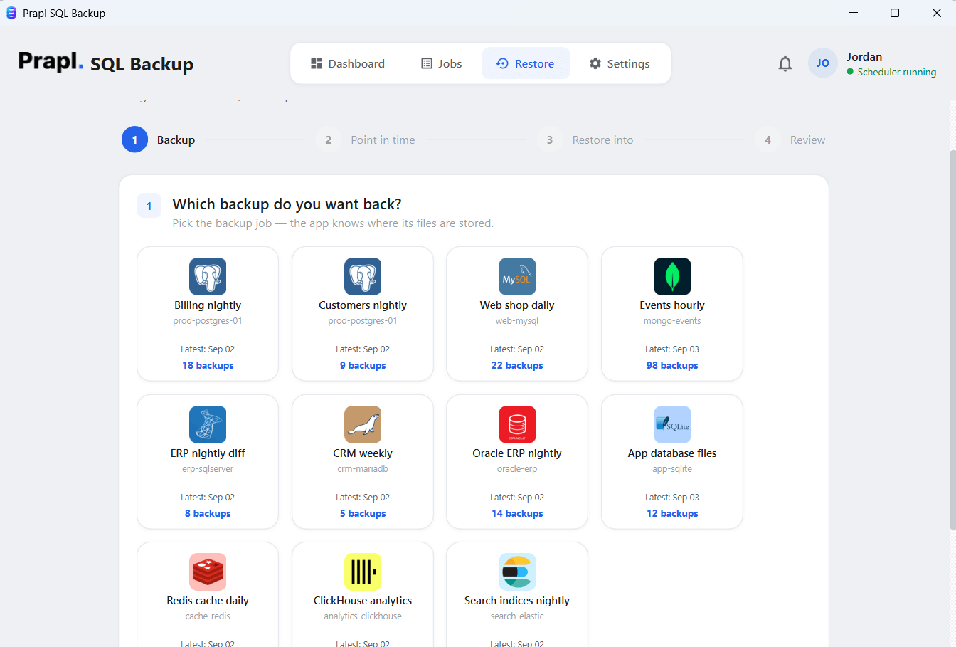Select the ERP nightly diff SQL Server icon
956x647 pixels.
click(208, 424)
